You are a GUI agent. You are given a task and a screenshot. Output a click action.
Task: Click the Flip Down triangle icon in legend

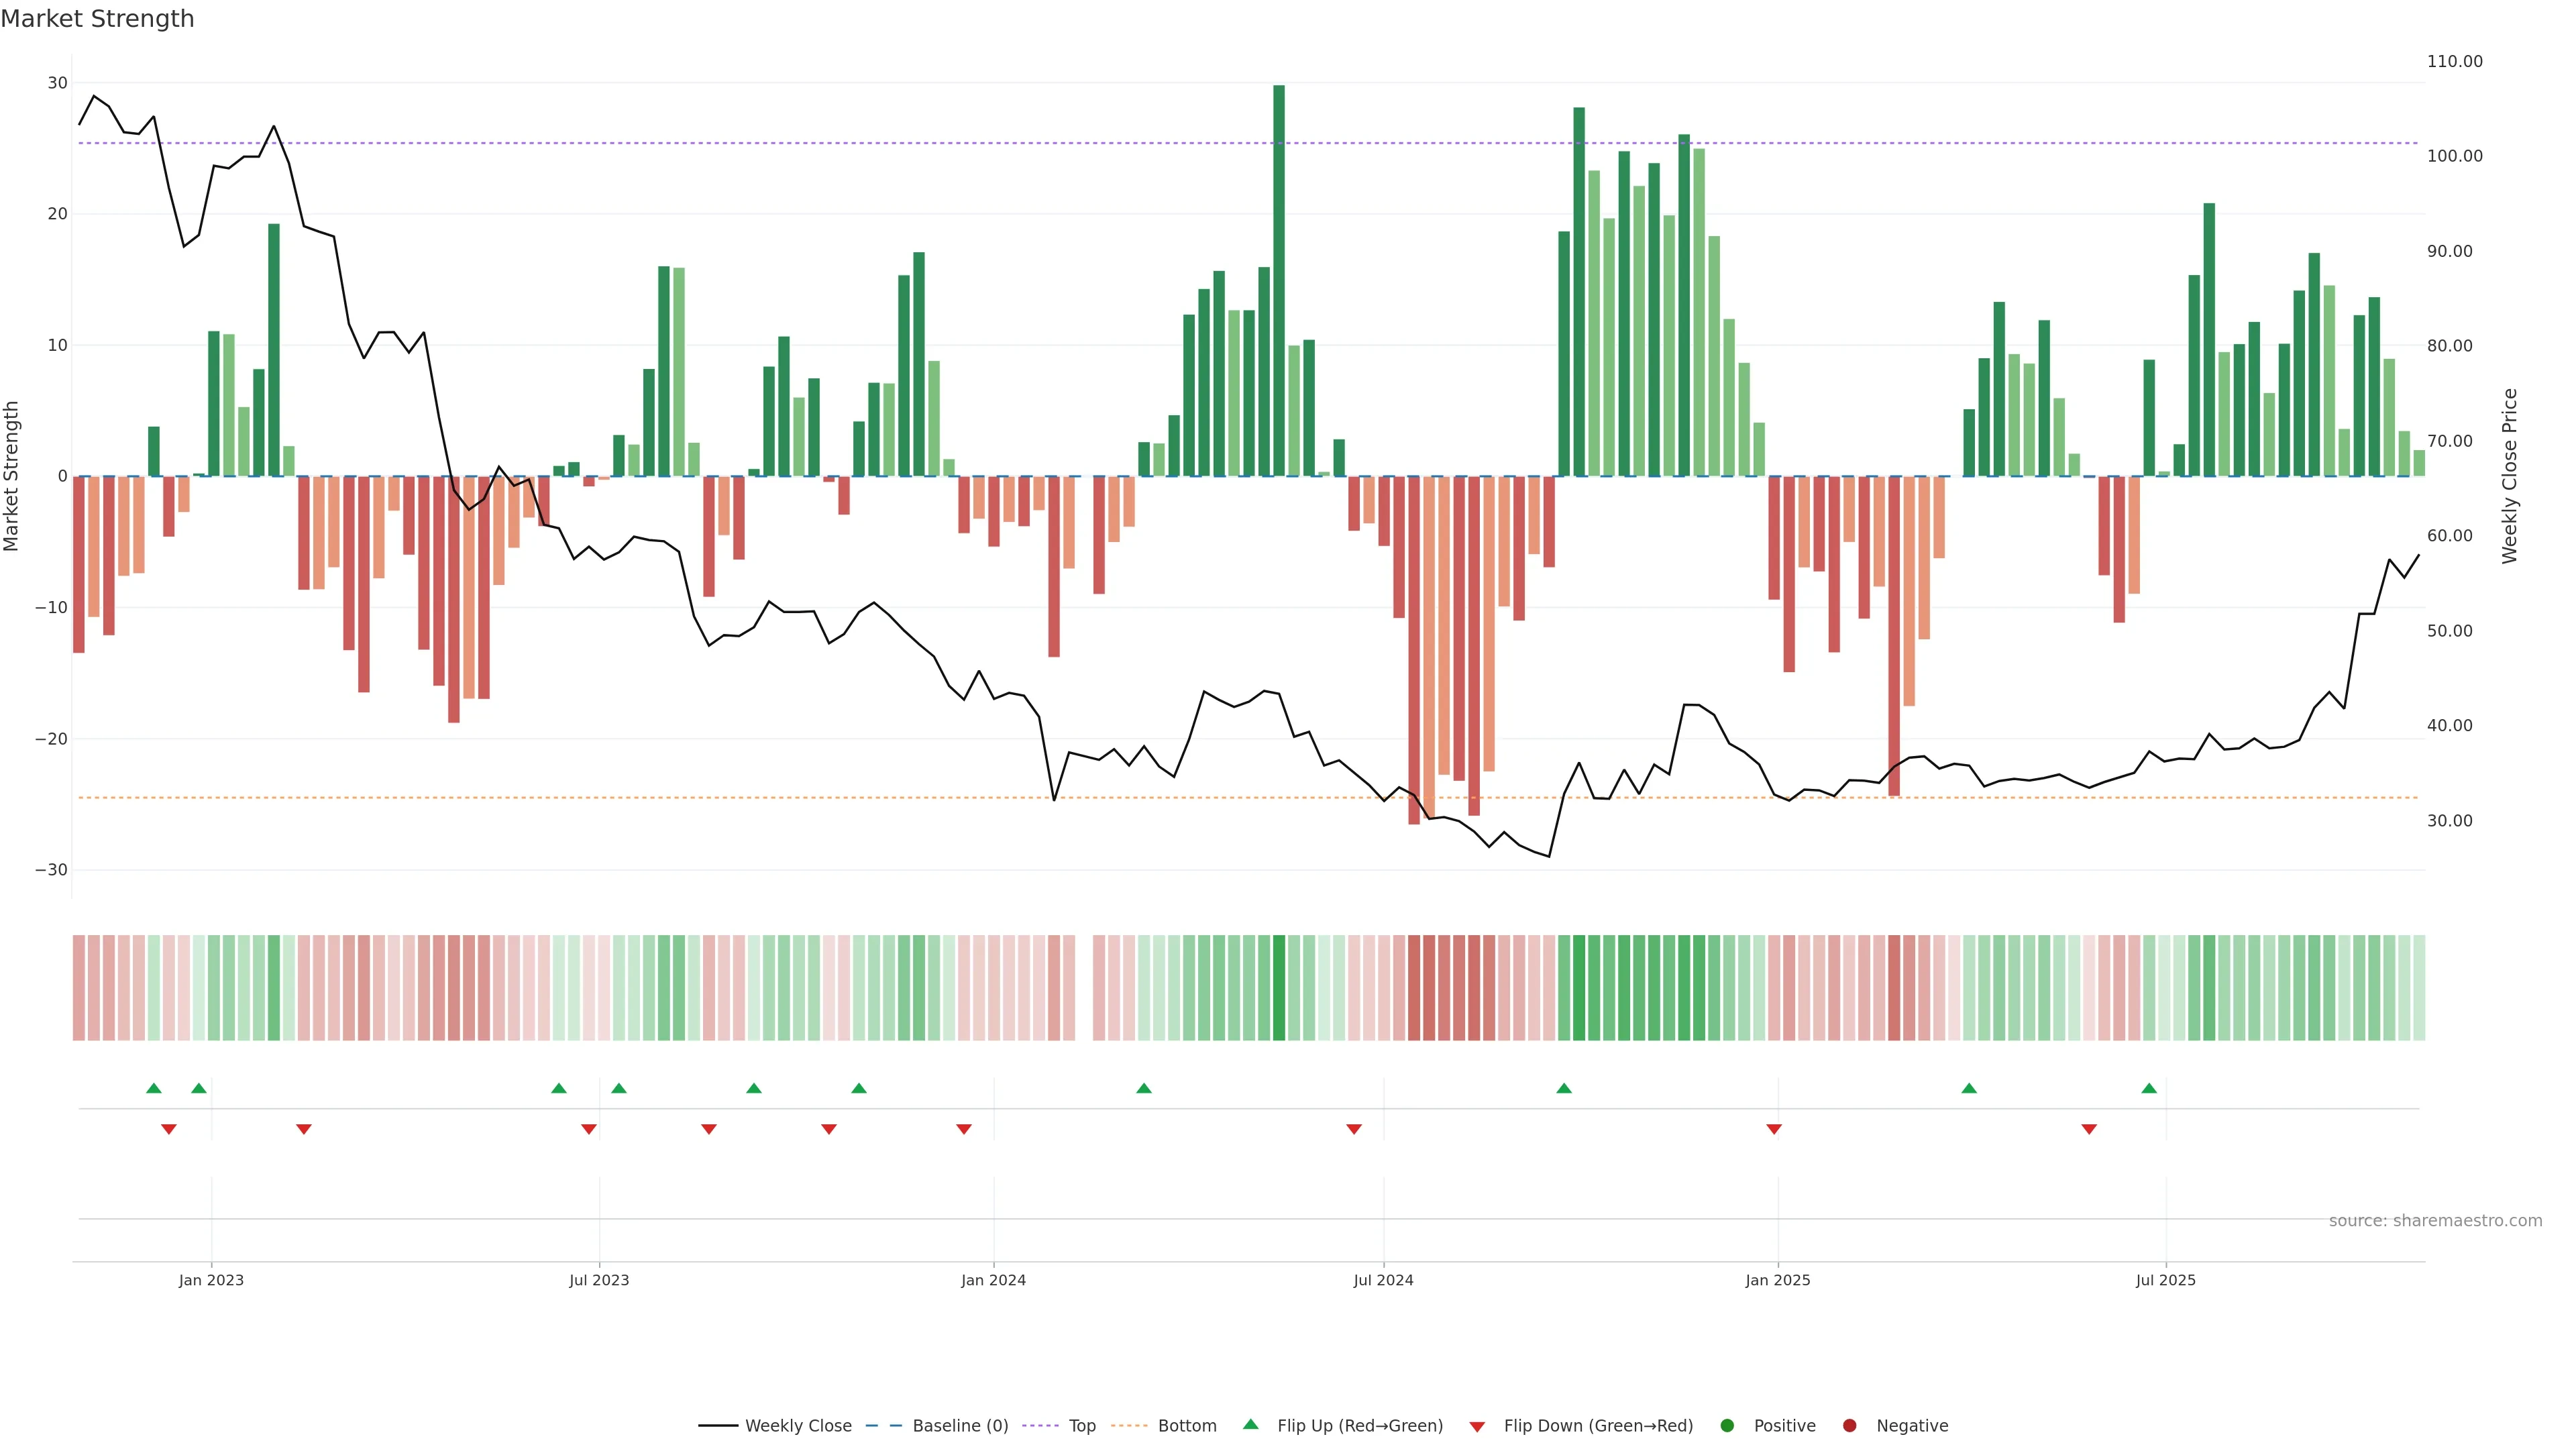click(x=1477, y=1427)
